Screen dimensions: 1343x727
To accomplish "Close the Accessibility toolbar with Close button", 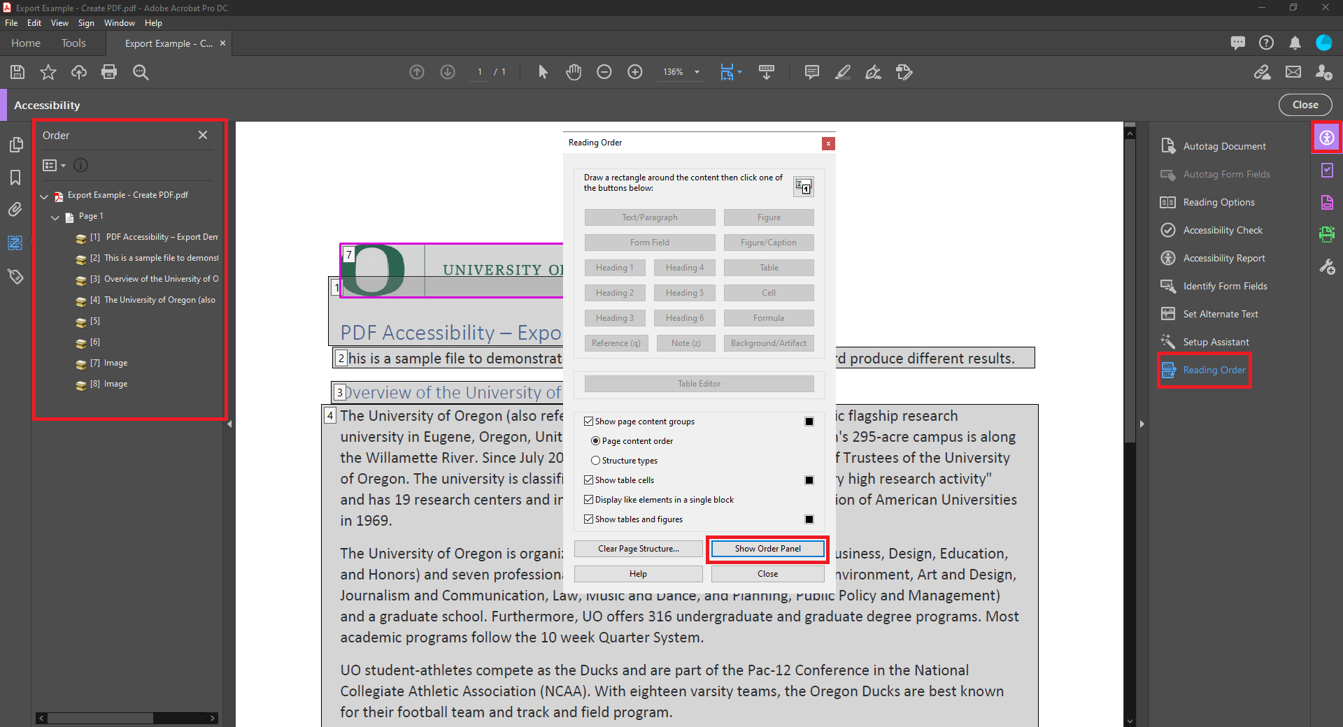I will pyautogui.click(x=1305, y=105).
